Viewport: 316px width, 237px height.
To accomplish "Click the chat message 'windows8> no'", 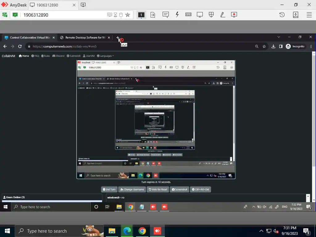I will pyautogui.click(x=116, y=197).
